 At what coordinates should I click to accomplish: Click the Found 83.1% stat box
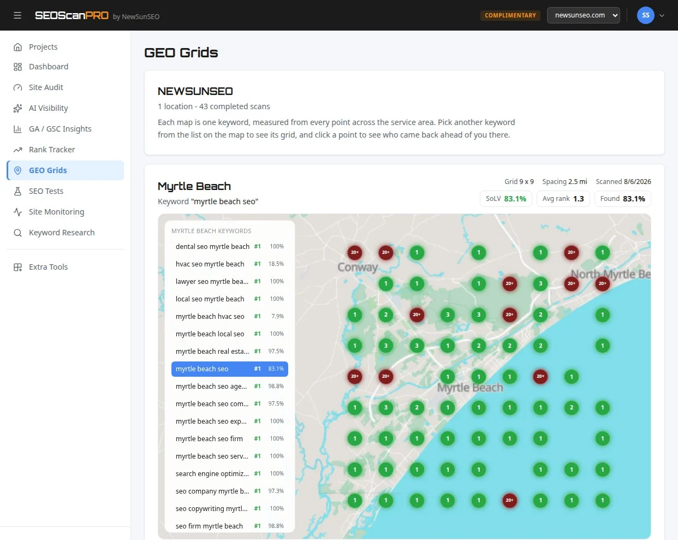tap(623, 199)
